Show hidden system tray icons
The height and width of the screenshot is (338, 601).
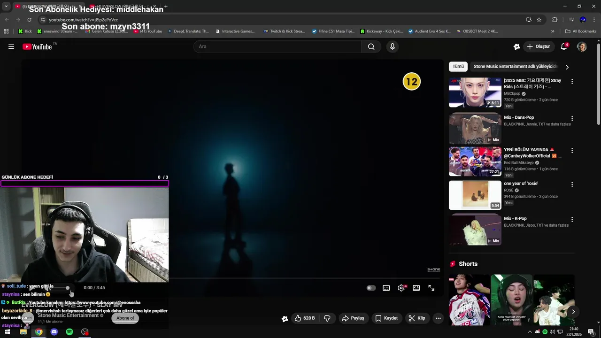(530, 332)
